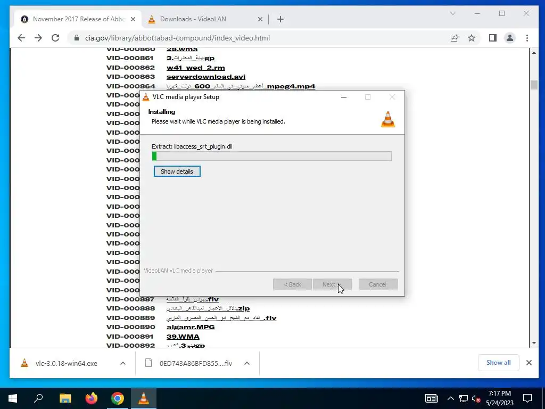Reload the current page
545x409 pixels.
(55, 38)
